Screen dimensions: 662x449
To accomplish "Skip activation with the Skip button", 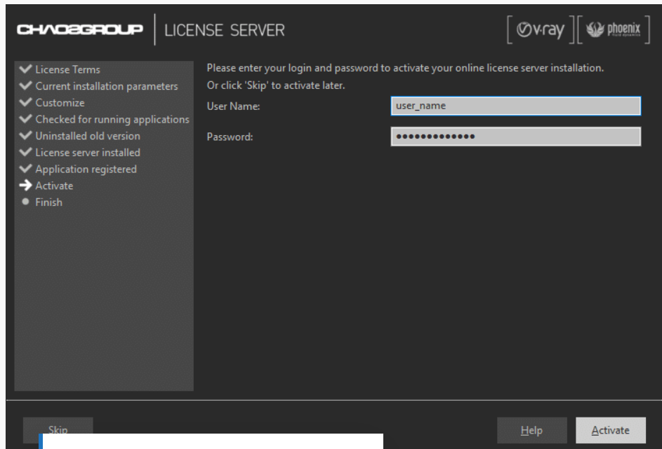I will pos(58,426).
